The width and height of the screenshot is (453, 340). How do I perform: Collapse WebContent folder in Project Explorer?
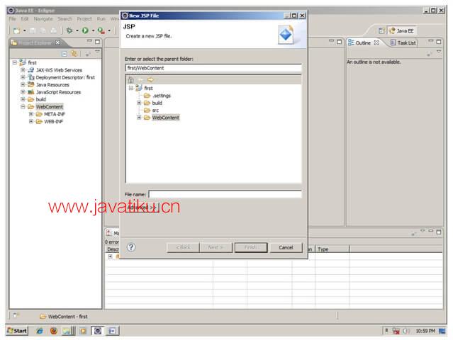[23, 107]
